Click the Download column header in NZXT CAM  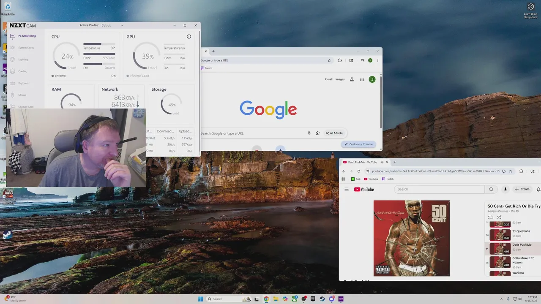[165, 131]
